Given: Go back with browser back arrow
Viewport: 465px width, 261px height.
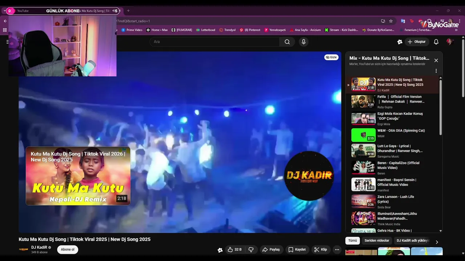Looking at the screenshot, I should (5, 21).
